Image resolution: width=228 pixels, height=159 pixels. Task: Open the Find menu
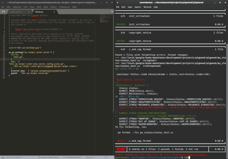(26, 7)
